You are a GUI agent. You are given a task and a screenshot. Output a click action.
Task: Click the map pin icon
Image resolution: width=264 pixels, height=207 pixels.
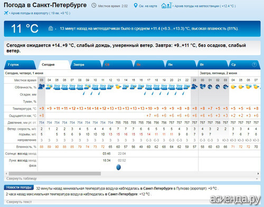(135, 6)
